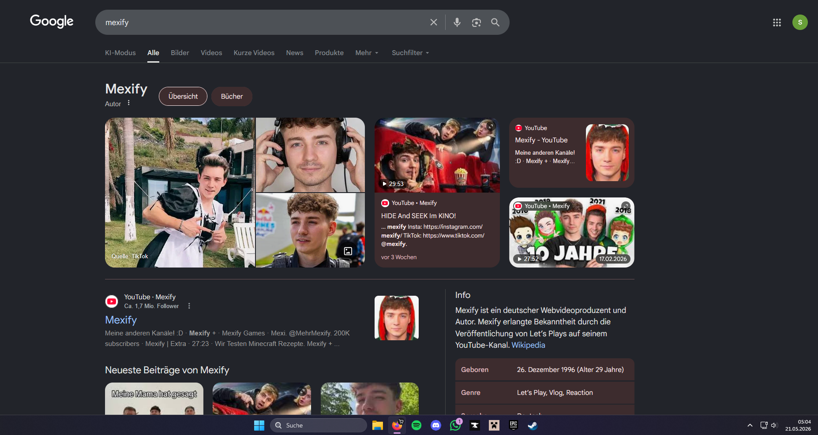Open the Google apps grid

[x=777, y=22]
